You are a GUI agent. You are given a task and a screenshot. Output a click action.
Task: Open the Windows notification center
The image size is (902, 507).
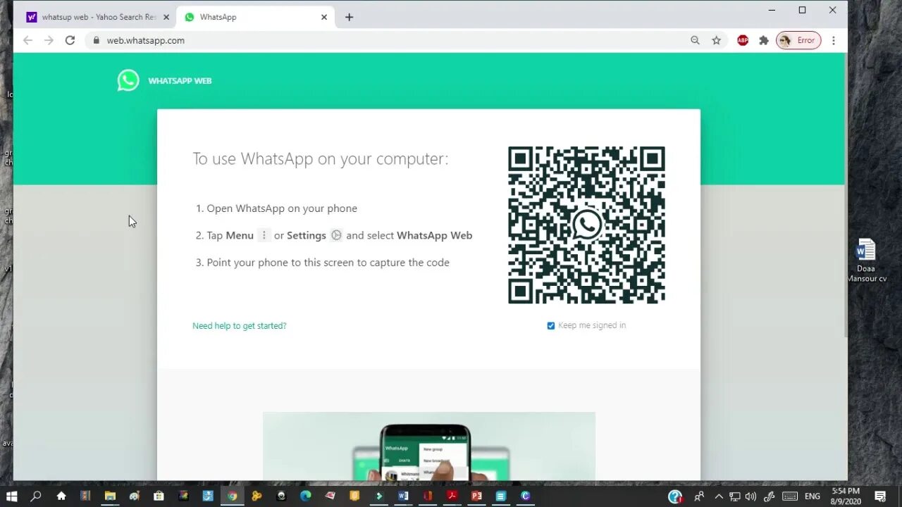(x=880, y=496)
